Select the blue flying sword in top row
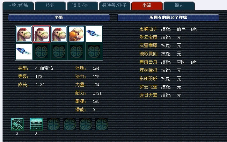This screenshot has height=142, width=227. tap(94, 34)
